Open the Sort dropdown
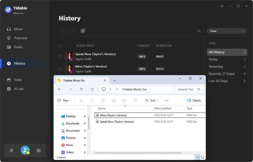 click(x=151, y=101)
